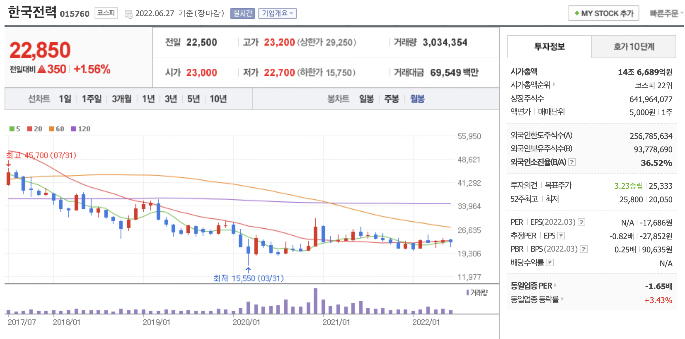
Task: Click the 거래량 legend marker on the volume chart
Action: coord(468,292)
